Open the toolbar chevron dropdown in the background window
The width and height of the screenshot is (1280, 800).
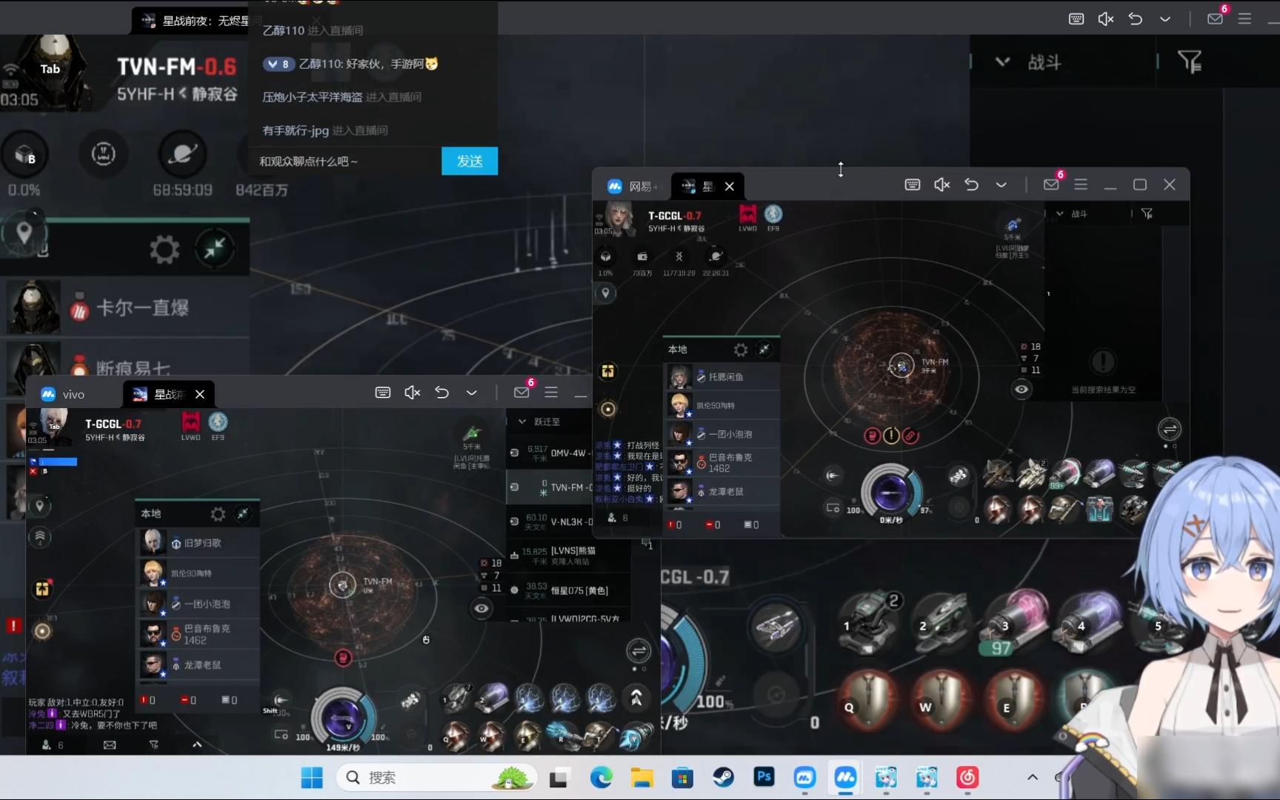point(1165,19)
